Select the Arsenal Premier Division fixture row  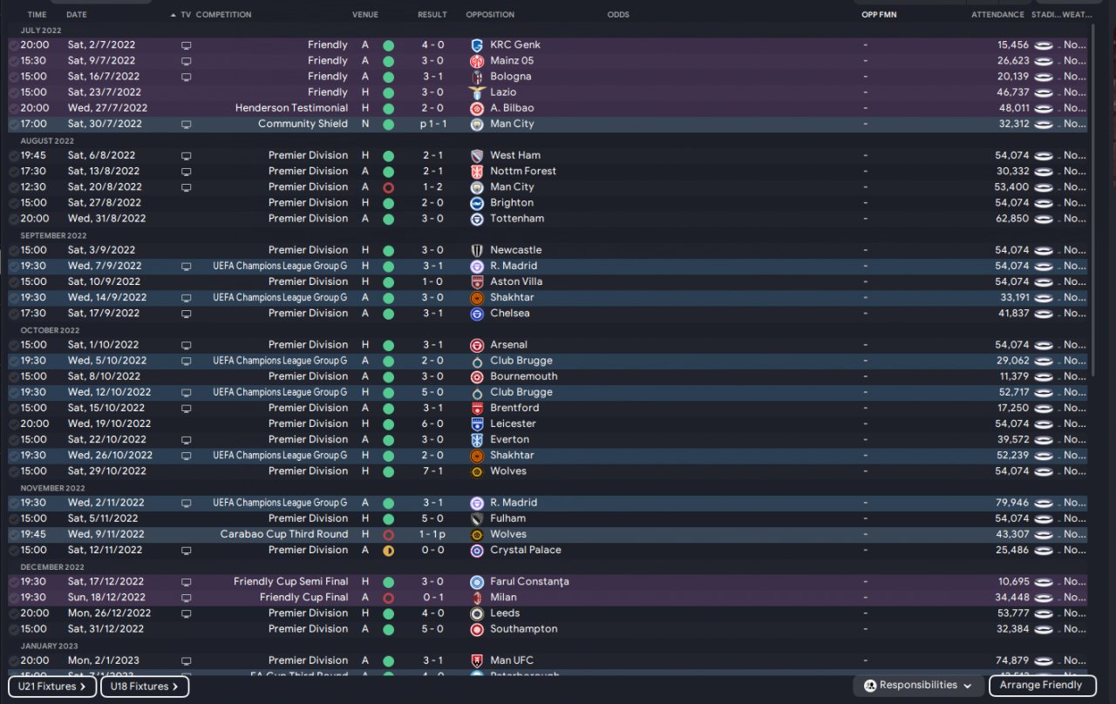pyautogui.click(x=548, y=345)
